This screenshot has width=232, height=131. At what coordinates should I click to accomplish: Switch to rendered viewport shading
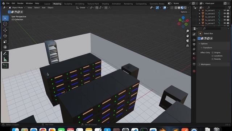(185, 8)
